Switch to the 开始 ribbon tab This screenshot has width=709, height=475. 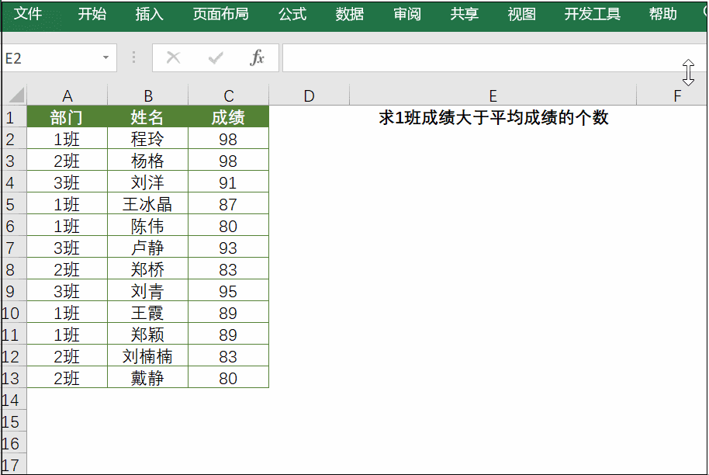click(x=92, y=14)
